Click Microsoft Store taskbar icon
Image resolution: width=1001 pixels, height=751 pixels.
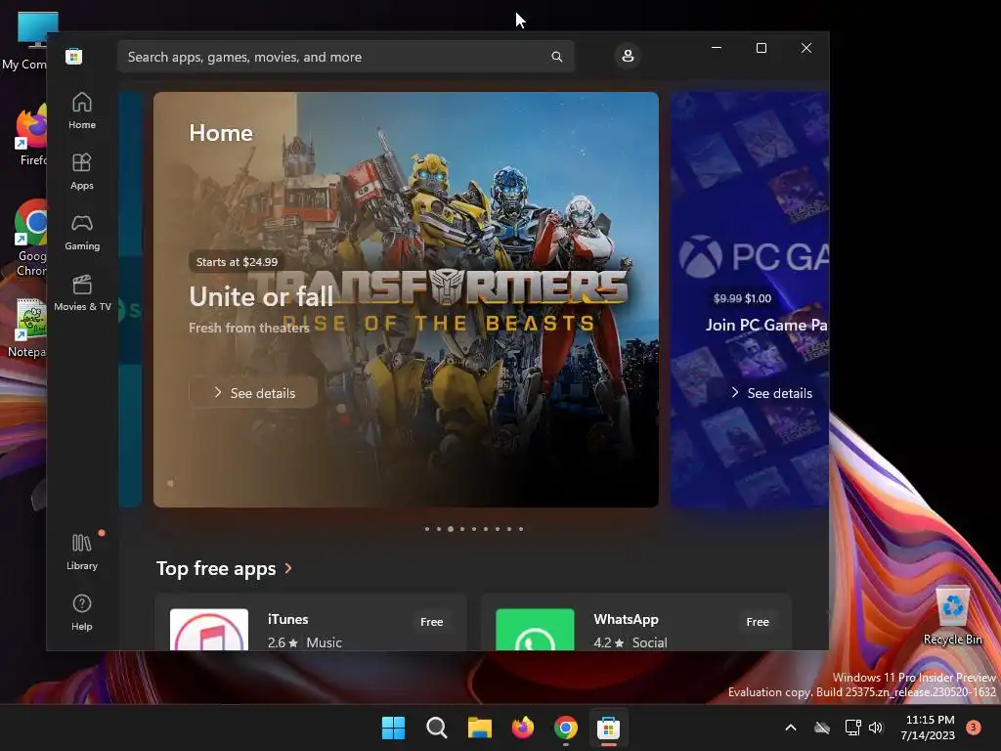[x=608, y=728]
